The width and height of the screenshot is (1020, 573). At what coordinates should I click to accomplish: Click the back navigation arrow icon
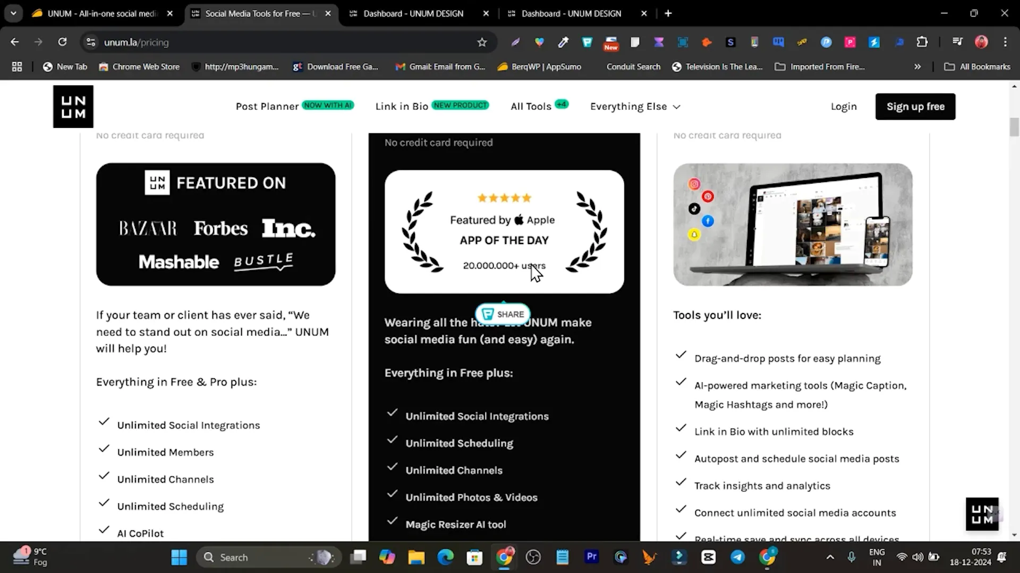coord(15,42)
